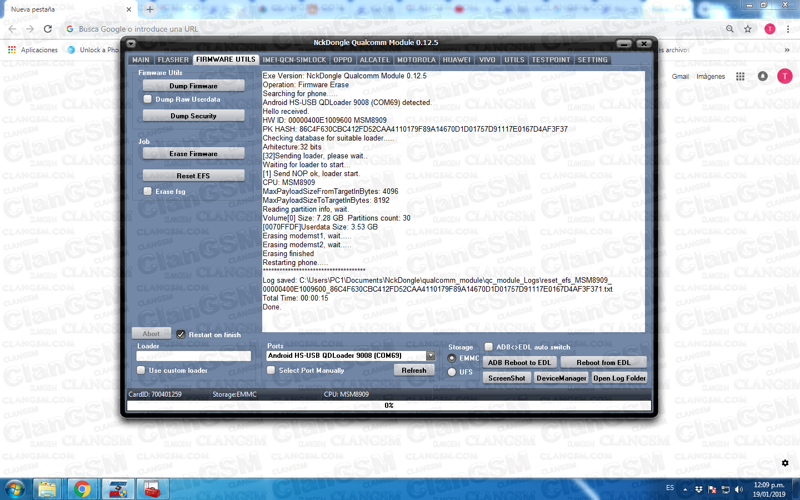This screenshot has height=500, width=800.
Task: Open File Explorer from taskbar
Action: click(x=47, y=489)
